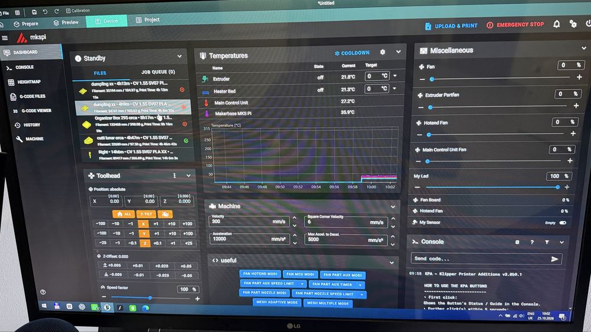Collapse the Miscellaneous panel

583,48
